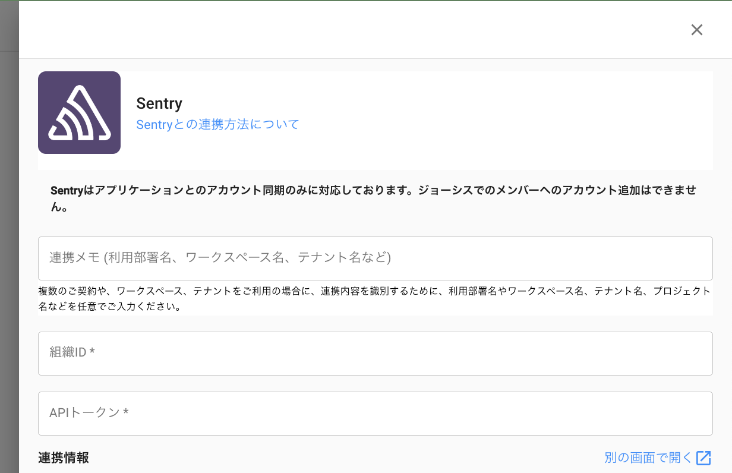Click プロジェクト in the helper description
732x473 pixels.
681,291
